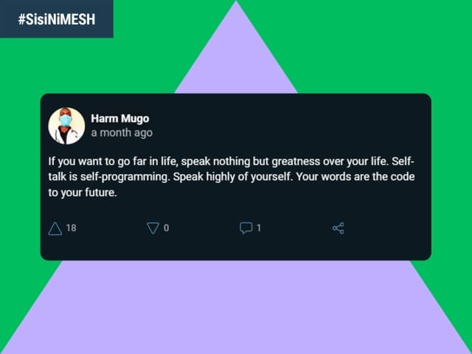Click the downvote triangle icon
This screenshot has height=354, width=472.
pos(153,229)
